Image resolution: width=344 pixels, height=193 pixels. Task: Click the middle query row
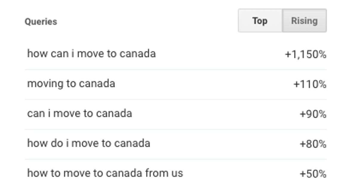coord(176,113)
